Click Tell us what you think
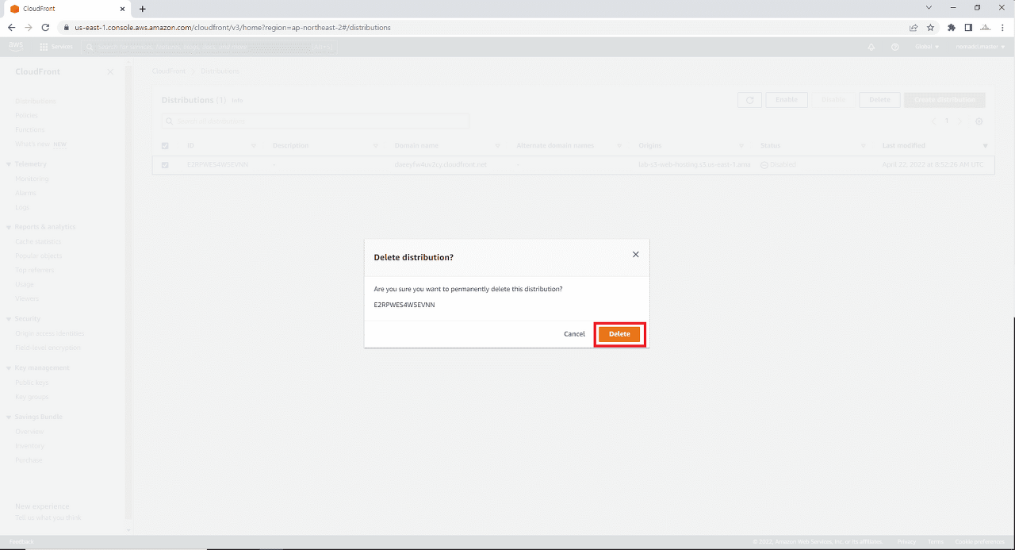The width and height of the screenshot is (1015, 550). pos(48,518)
